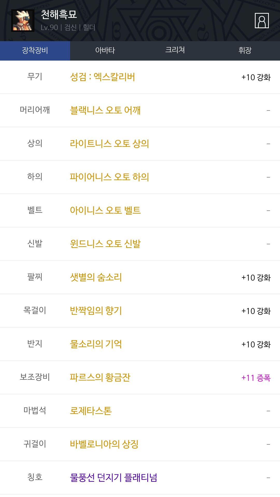Screen dimensions: 280x497
Task: Select 파이어니스 오토 하의 item
Action: pyautogui.click(x=109, y=177)
